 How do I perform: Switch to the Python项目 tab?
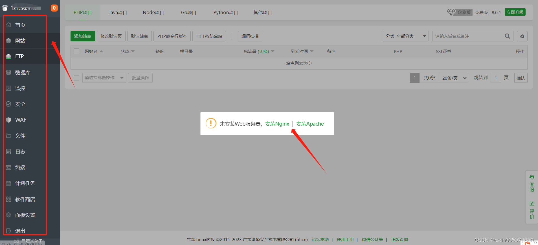[x=225, y=12]
